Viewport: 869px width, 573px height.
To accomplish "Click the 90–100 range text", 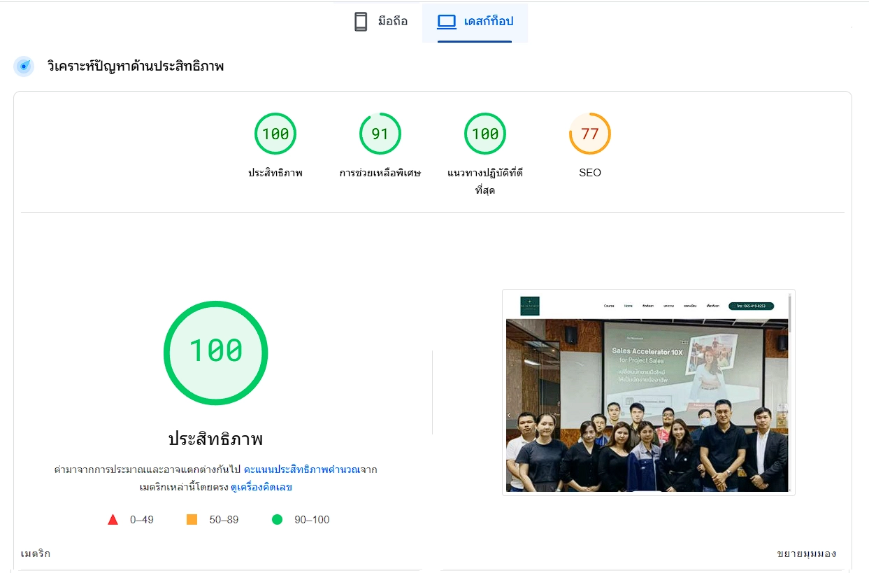I will coord(312,520).
